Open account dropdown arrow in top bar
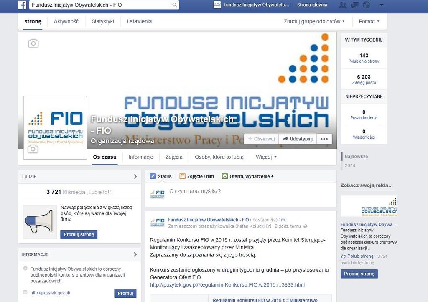 click(x=382, y=5)
